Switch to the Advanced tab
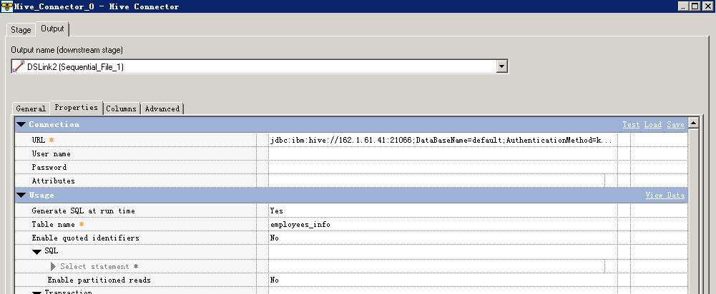716x294 pixels. pyautogui.click(x=162, y=108)
